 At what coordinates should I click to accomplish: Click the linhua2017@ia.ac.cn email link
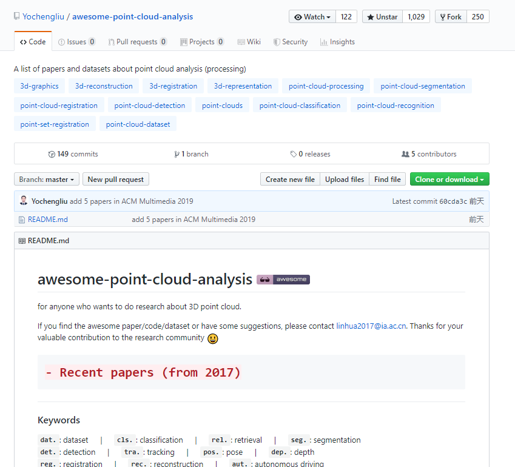[371, 326]
